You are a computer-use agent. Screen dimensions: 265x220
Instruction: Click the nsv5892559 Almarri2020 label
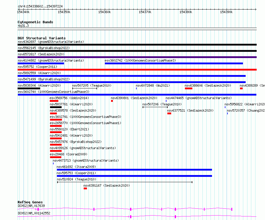39,73
